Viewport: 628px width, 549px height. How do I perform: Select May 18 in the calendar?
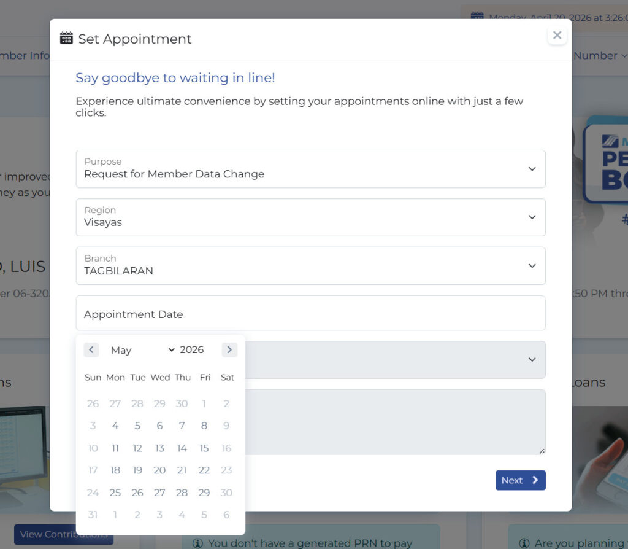tap(115, 470)
